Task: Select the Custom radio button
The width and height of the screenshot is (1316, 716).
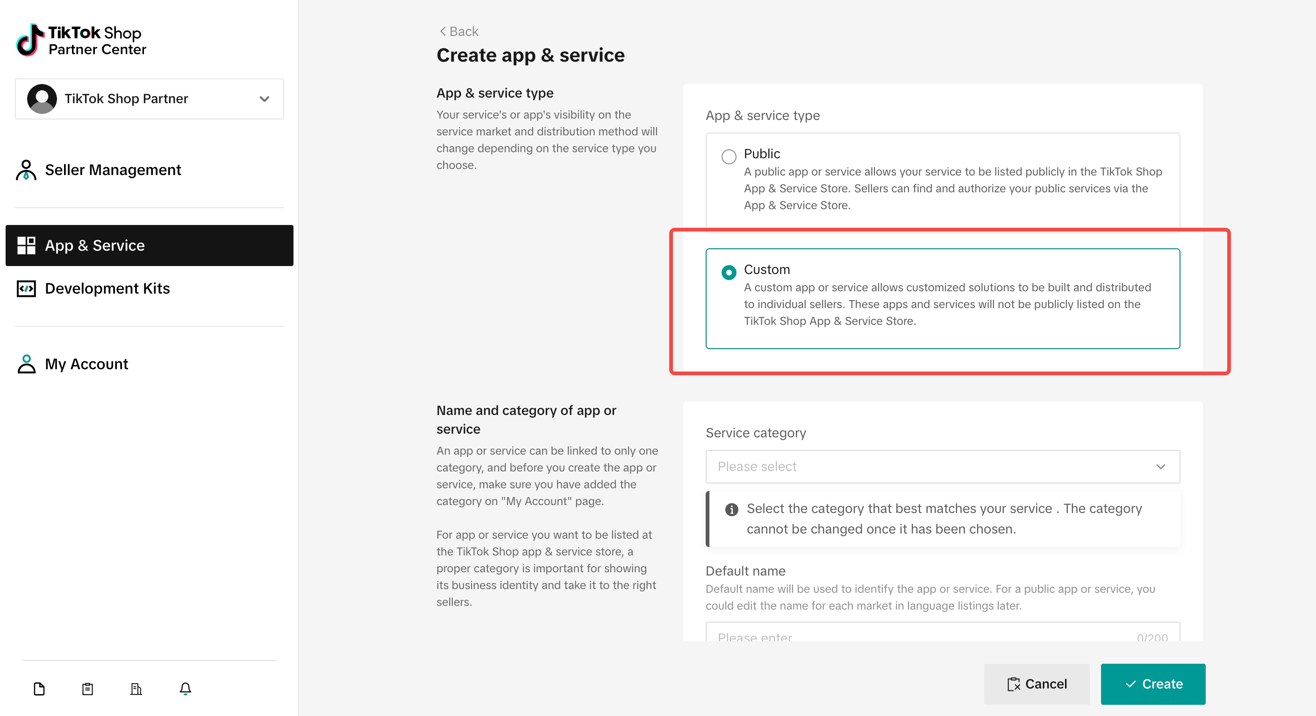Action: (x=729, y=272)
